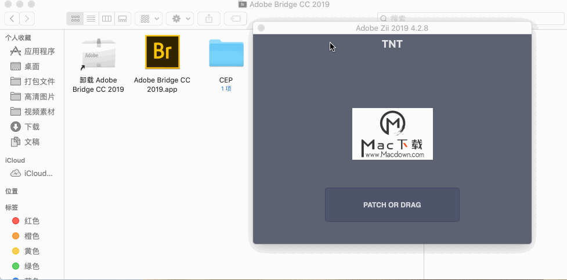The height and width of the screenshot is (280, 567).
Task: Click the Bridge folder icon in Finder title
Action: coord(243,4)
